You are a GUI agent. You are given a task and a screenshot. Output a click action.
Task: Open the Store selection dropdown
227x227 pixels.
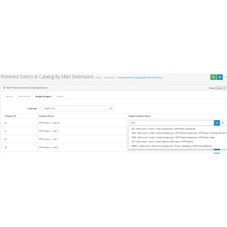(221, 88)
